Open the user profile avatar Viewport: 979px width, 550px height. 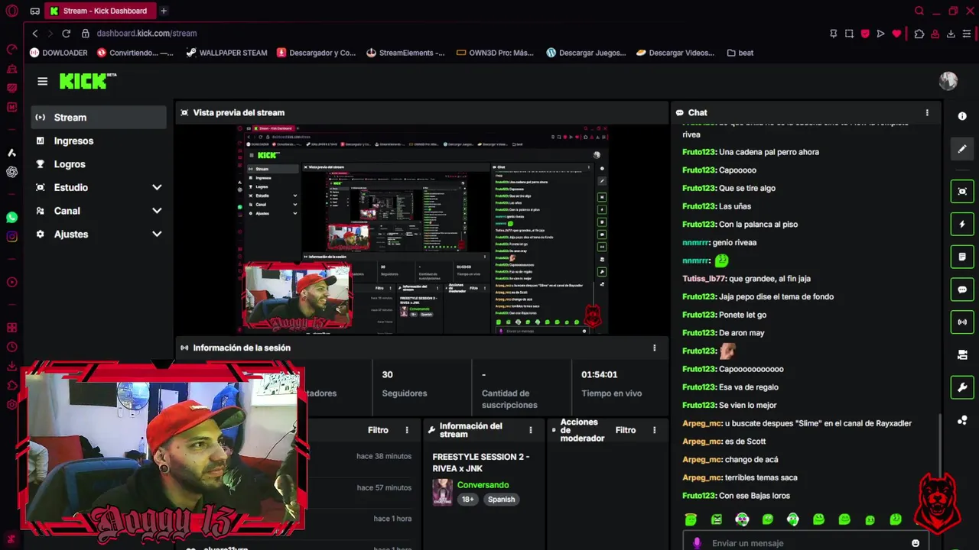pos(948,81)
